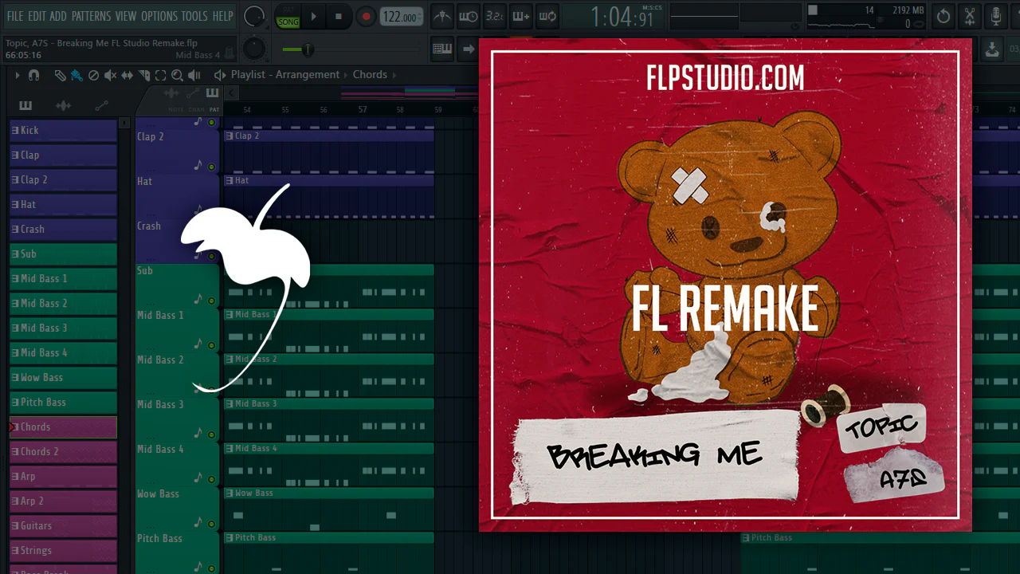
Task: Open the Chords pattern breadcrumb dropdown
Action: pyautogui.click(x=370, y=75)
